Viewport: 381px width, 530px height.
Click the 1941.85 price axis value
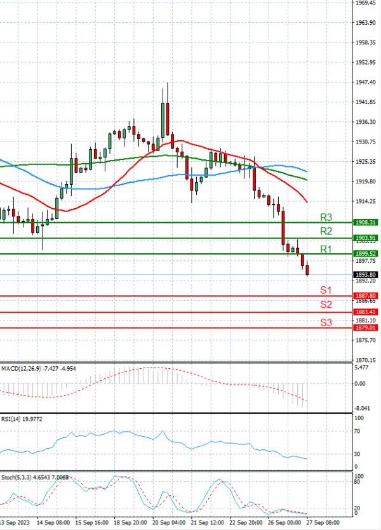(x=366, y=102)
